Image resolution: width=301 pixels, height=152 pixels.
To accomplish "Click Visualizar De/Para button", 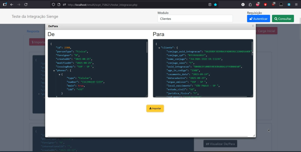I will point(220,144).
